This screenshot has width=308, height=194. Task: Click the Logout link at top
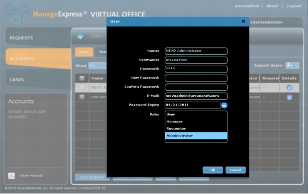[294, 6]
